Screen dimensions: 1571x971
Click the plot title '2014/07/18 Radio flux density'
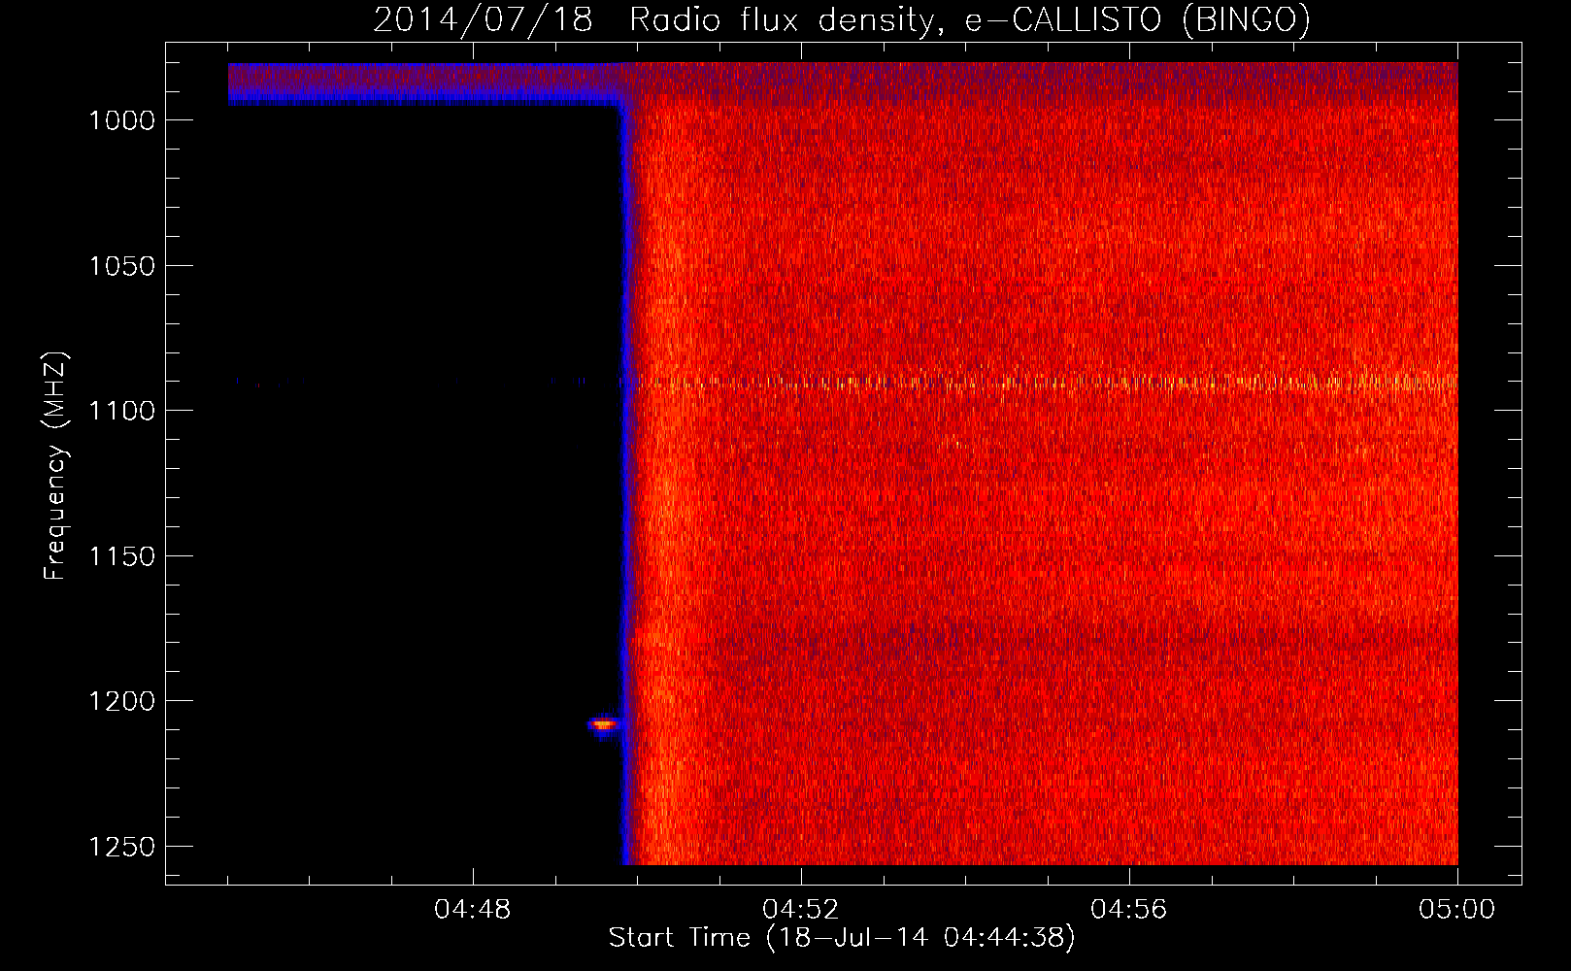click(842, 19)
